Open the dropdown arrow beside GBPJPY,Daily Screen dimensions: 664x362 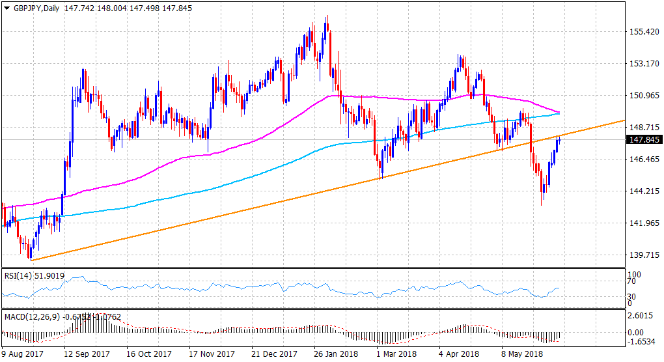click(x=7, y=7)
